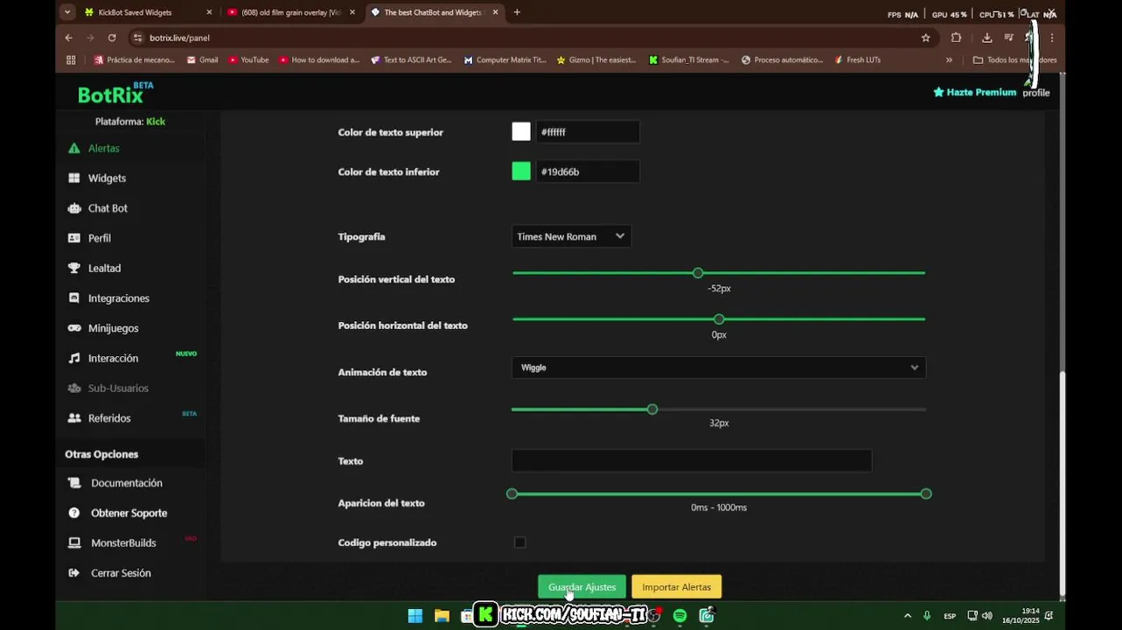Open the Chrome three-dot menu
This screenshot has width=1122, height=630.
1052,38
